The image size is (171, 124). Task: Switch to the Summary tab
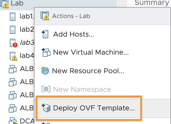[x=152, y=3]
